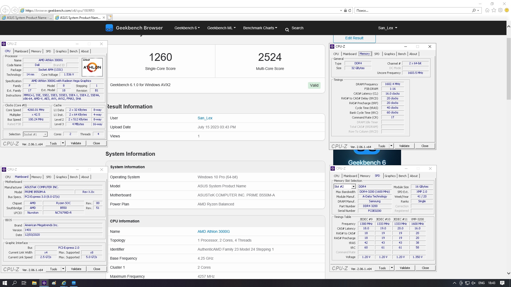Open Tools dropdown arrow in CPU window
The image size is (511, 287).
(x=63, y=143)
